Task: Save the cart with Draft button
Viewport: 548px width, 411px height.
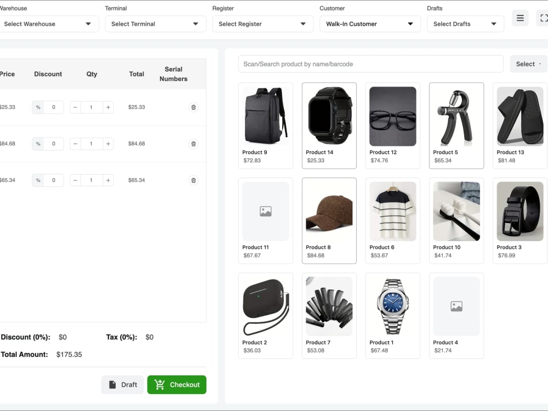Action: pos(122,385)
